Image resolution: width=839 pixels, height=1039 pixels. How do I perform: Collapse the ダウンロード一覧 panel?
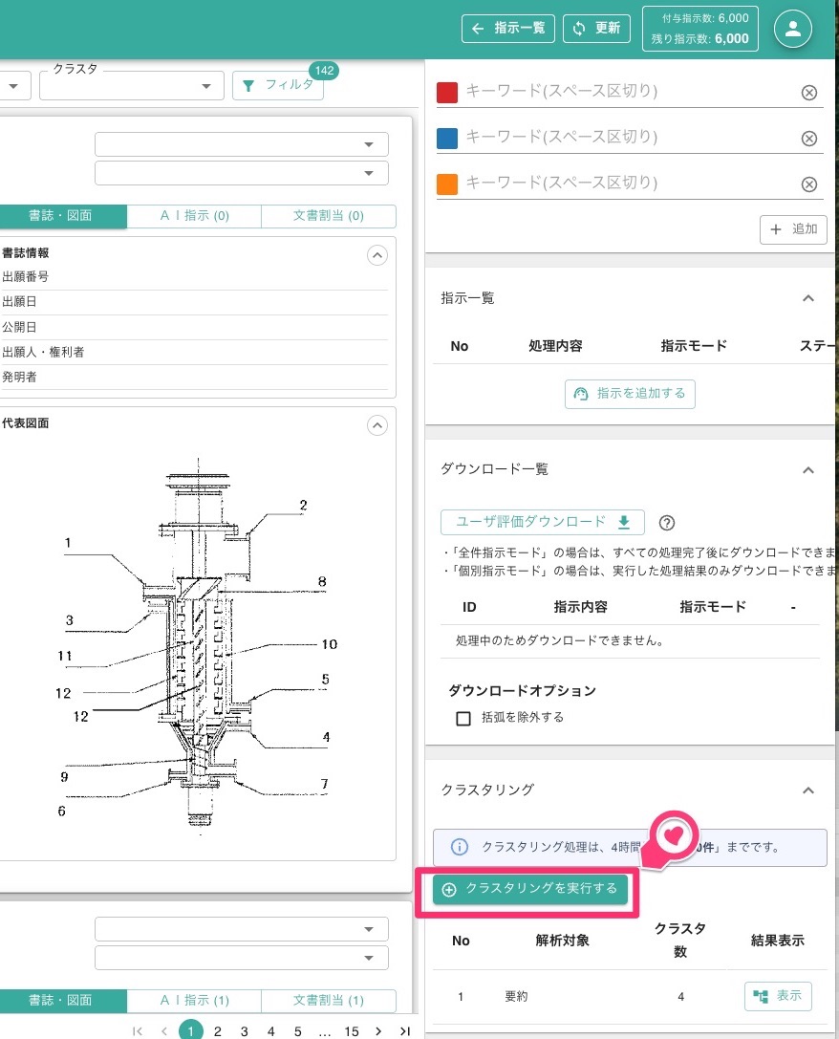807,470
